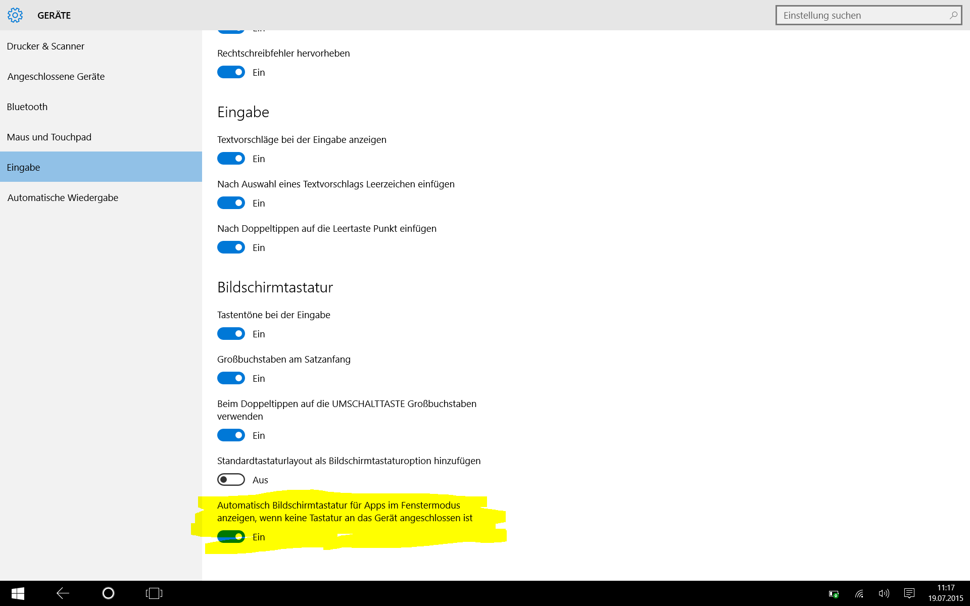Disable Großbuchstaben am Satzanfang switch

tap(231, 378)
